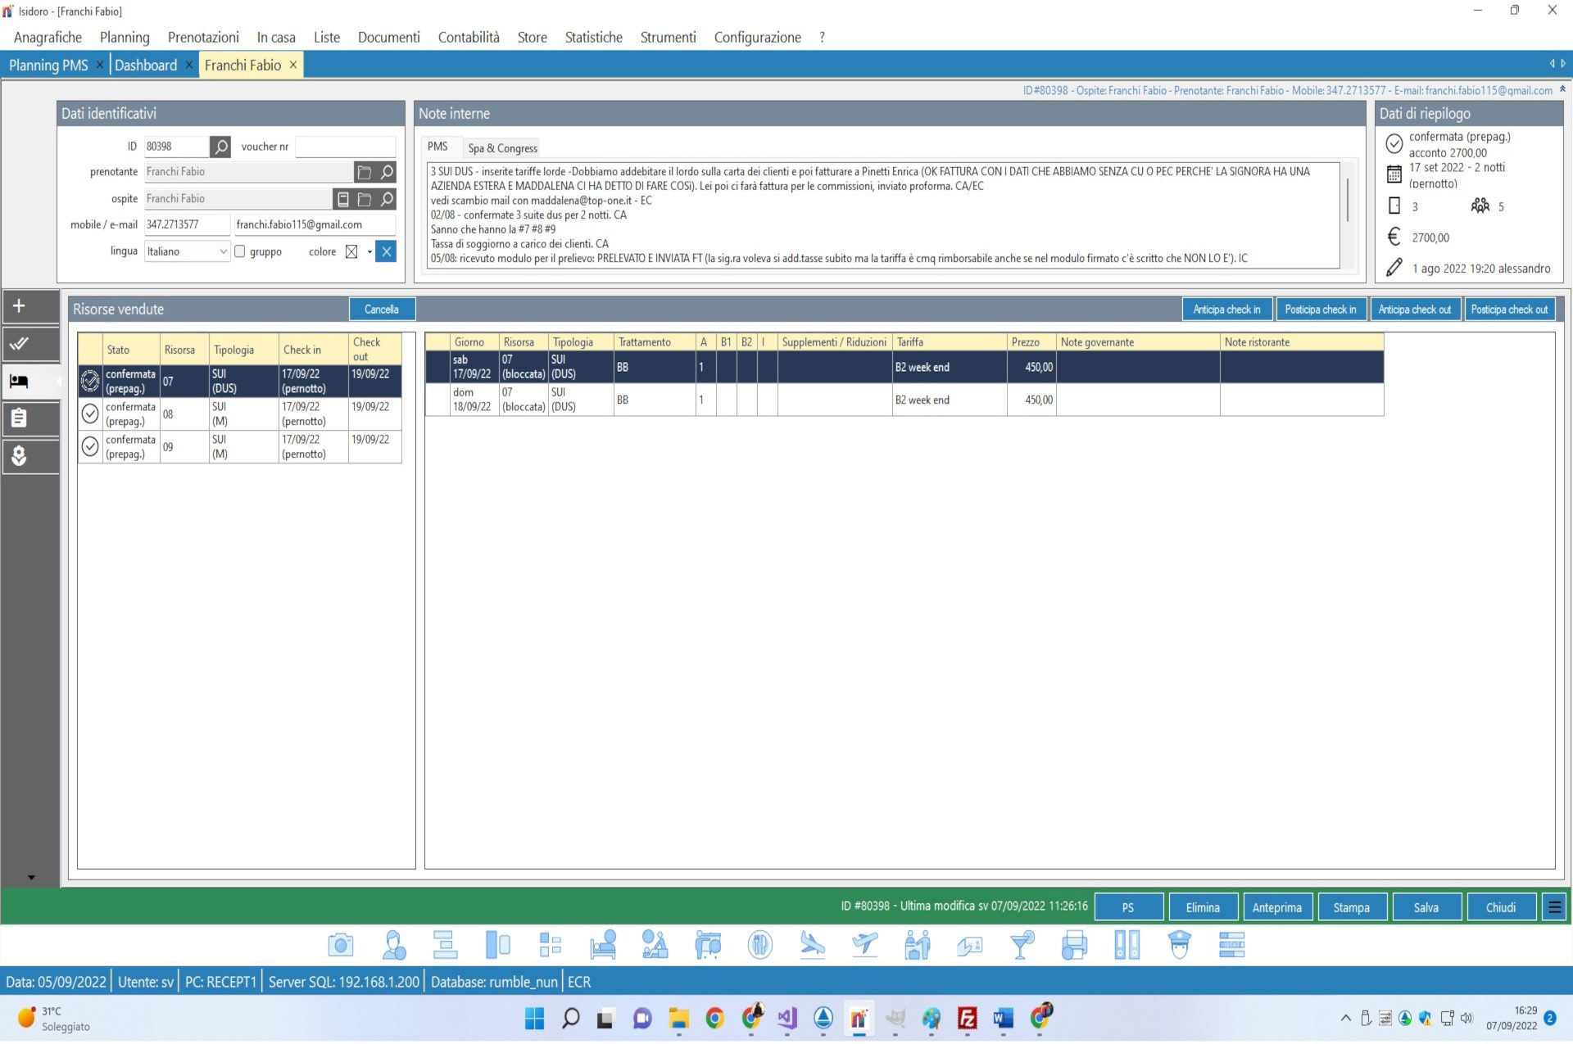1573x1044 pixels.
Task: Open the Contabilità menu
Action: (x=469, y=38)
